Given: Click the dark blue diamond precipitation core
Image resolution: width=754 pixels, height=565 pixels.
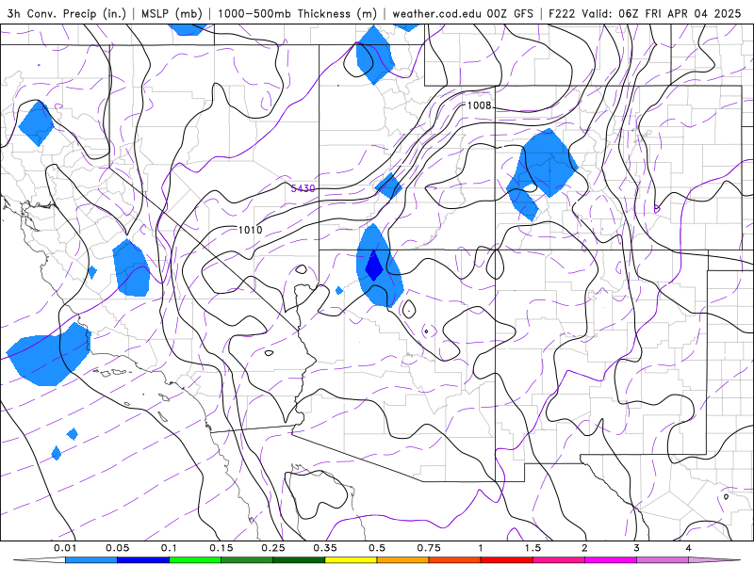Looking at the screenshot, I should 373,266.
